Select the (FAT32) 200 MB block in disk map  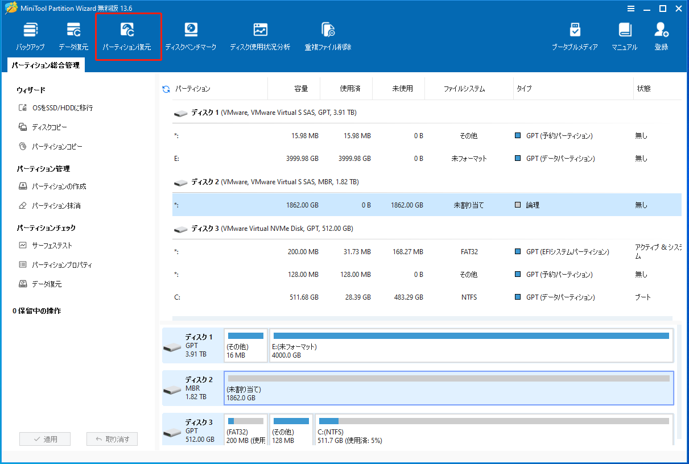(x=246, y=430)
